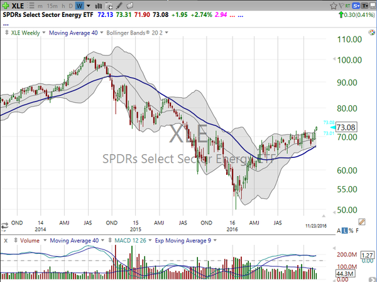Click the blue ellipsis under the company name
Screen dimensions: 377x282
[x=6, y=24]
